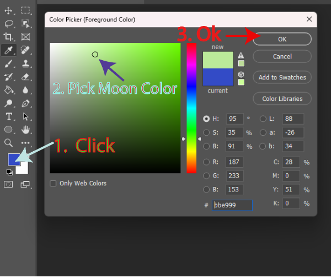Click inside the green color field

coord(115,108)
